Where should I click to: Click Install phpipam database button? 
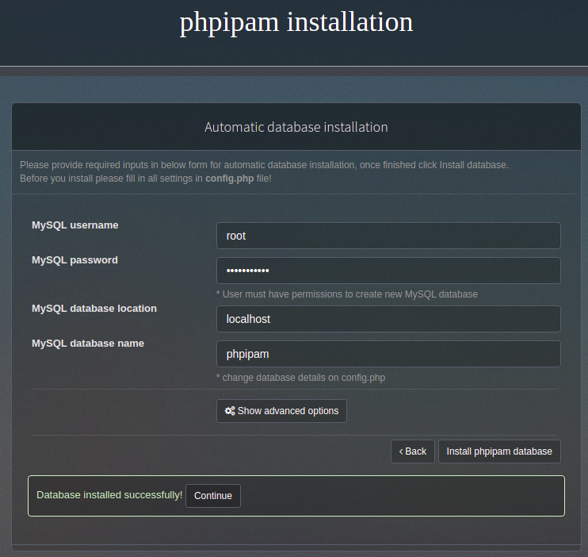[499, 451]
